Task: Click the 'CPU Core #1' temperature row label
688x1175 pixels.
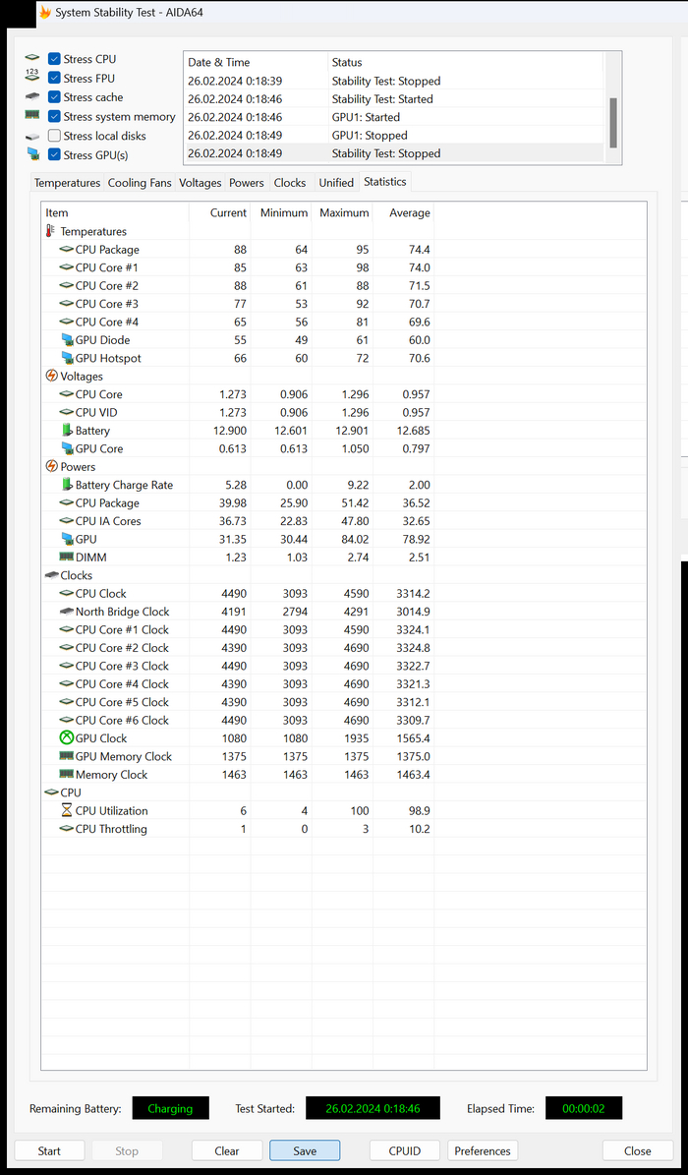Action: coord(106,267)
